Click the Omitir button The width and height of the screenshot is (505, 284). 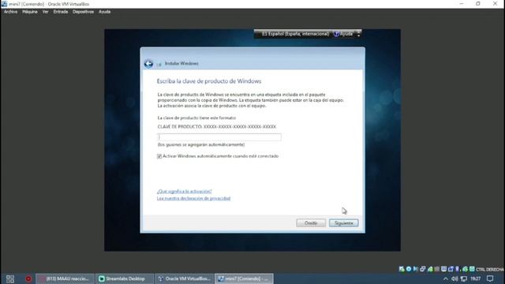pos(311,222)
